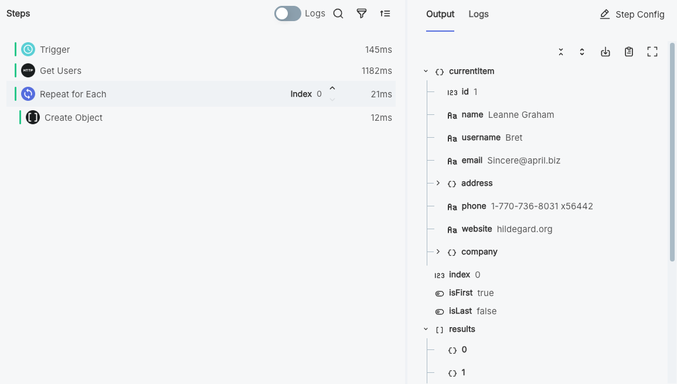The image size is (677, 384).
Task: Click the Create Object step icon
Action: click(x=33, y=117)
